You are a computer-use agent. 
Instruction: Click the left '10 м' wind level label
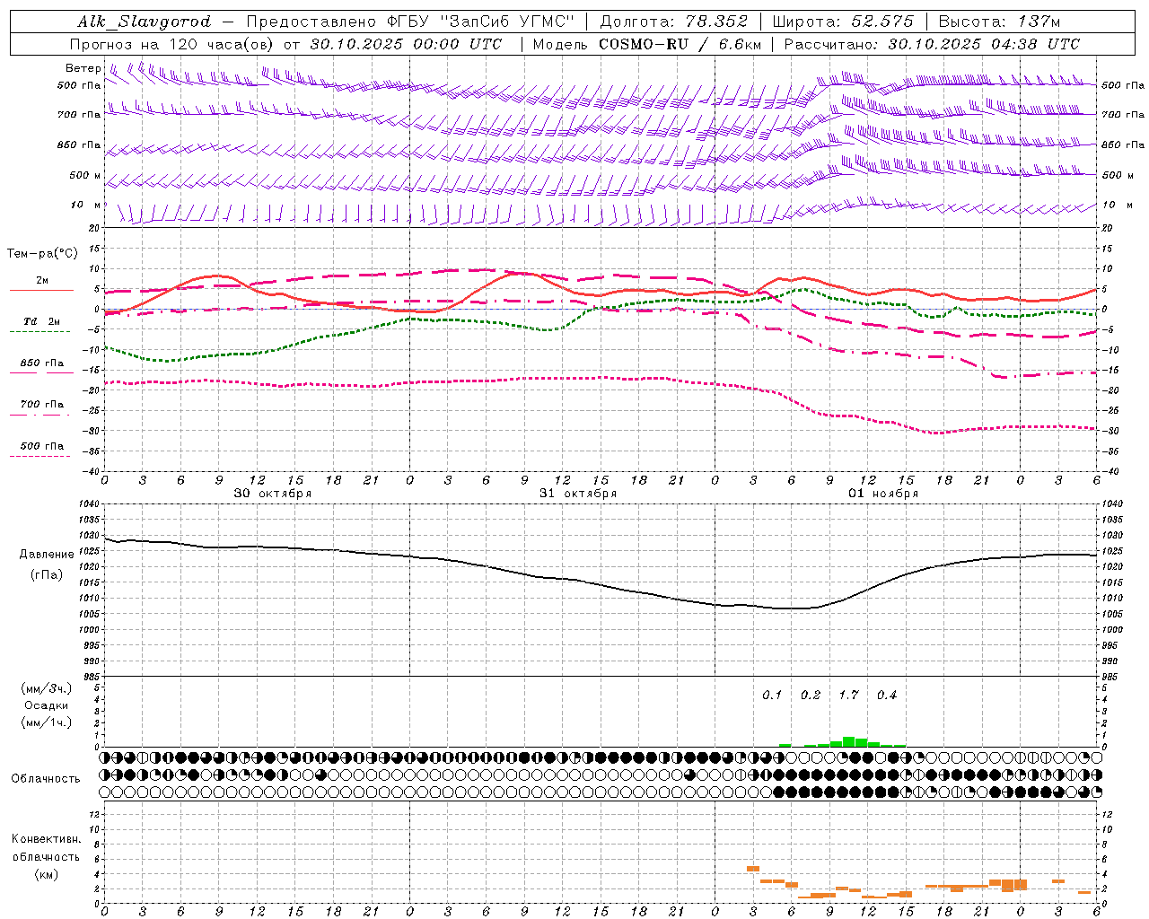[x=85, y=205]
